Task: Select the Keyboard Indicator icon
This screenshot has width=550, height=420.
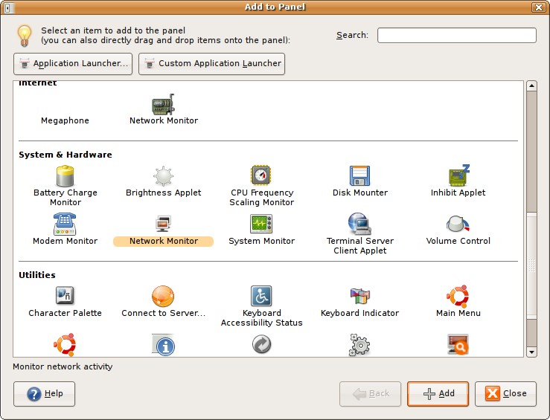Action: click(360, 297)
